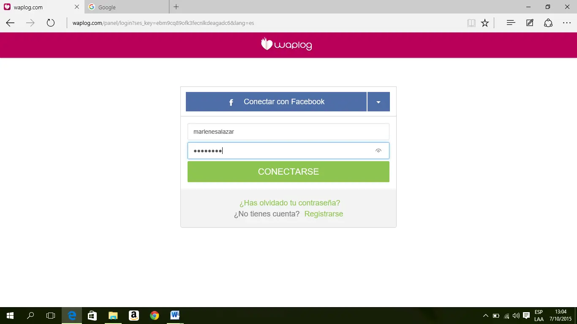Viewport: 577px width, 324px height.
Task: Switch to the Google tab
Action: [127, 7]
